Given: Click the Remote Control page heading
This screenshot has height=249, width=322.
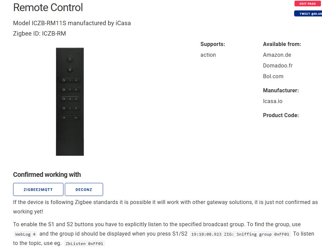Looking at the screenshot, I should point(48,7).
